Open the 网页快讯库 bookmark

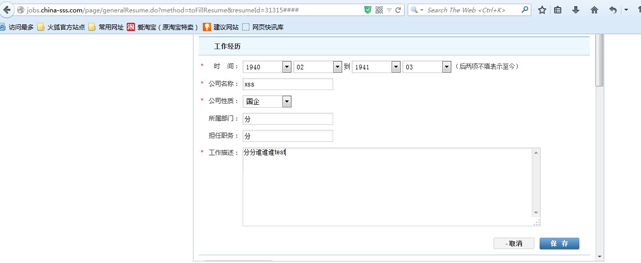[263, 27]
